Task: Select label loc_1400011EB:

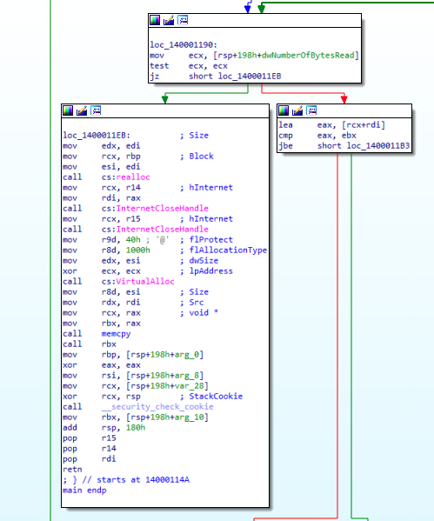Action: pos(97,135)
